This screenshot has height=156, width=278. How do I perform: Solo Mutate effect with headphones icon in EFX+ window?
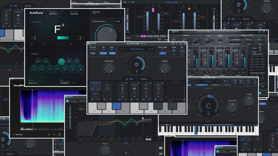[161, 99]
